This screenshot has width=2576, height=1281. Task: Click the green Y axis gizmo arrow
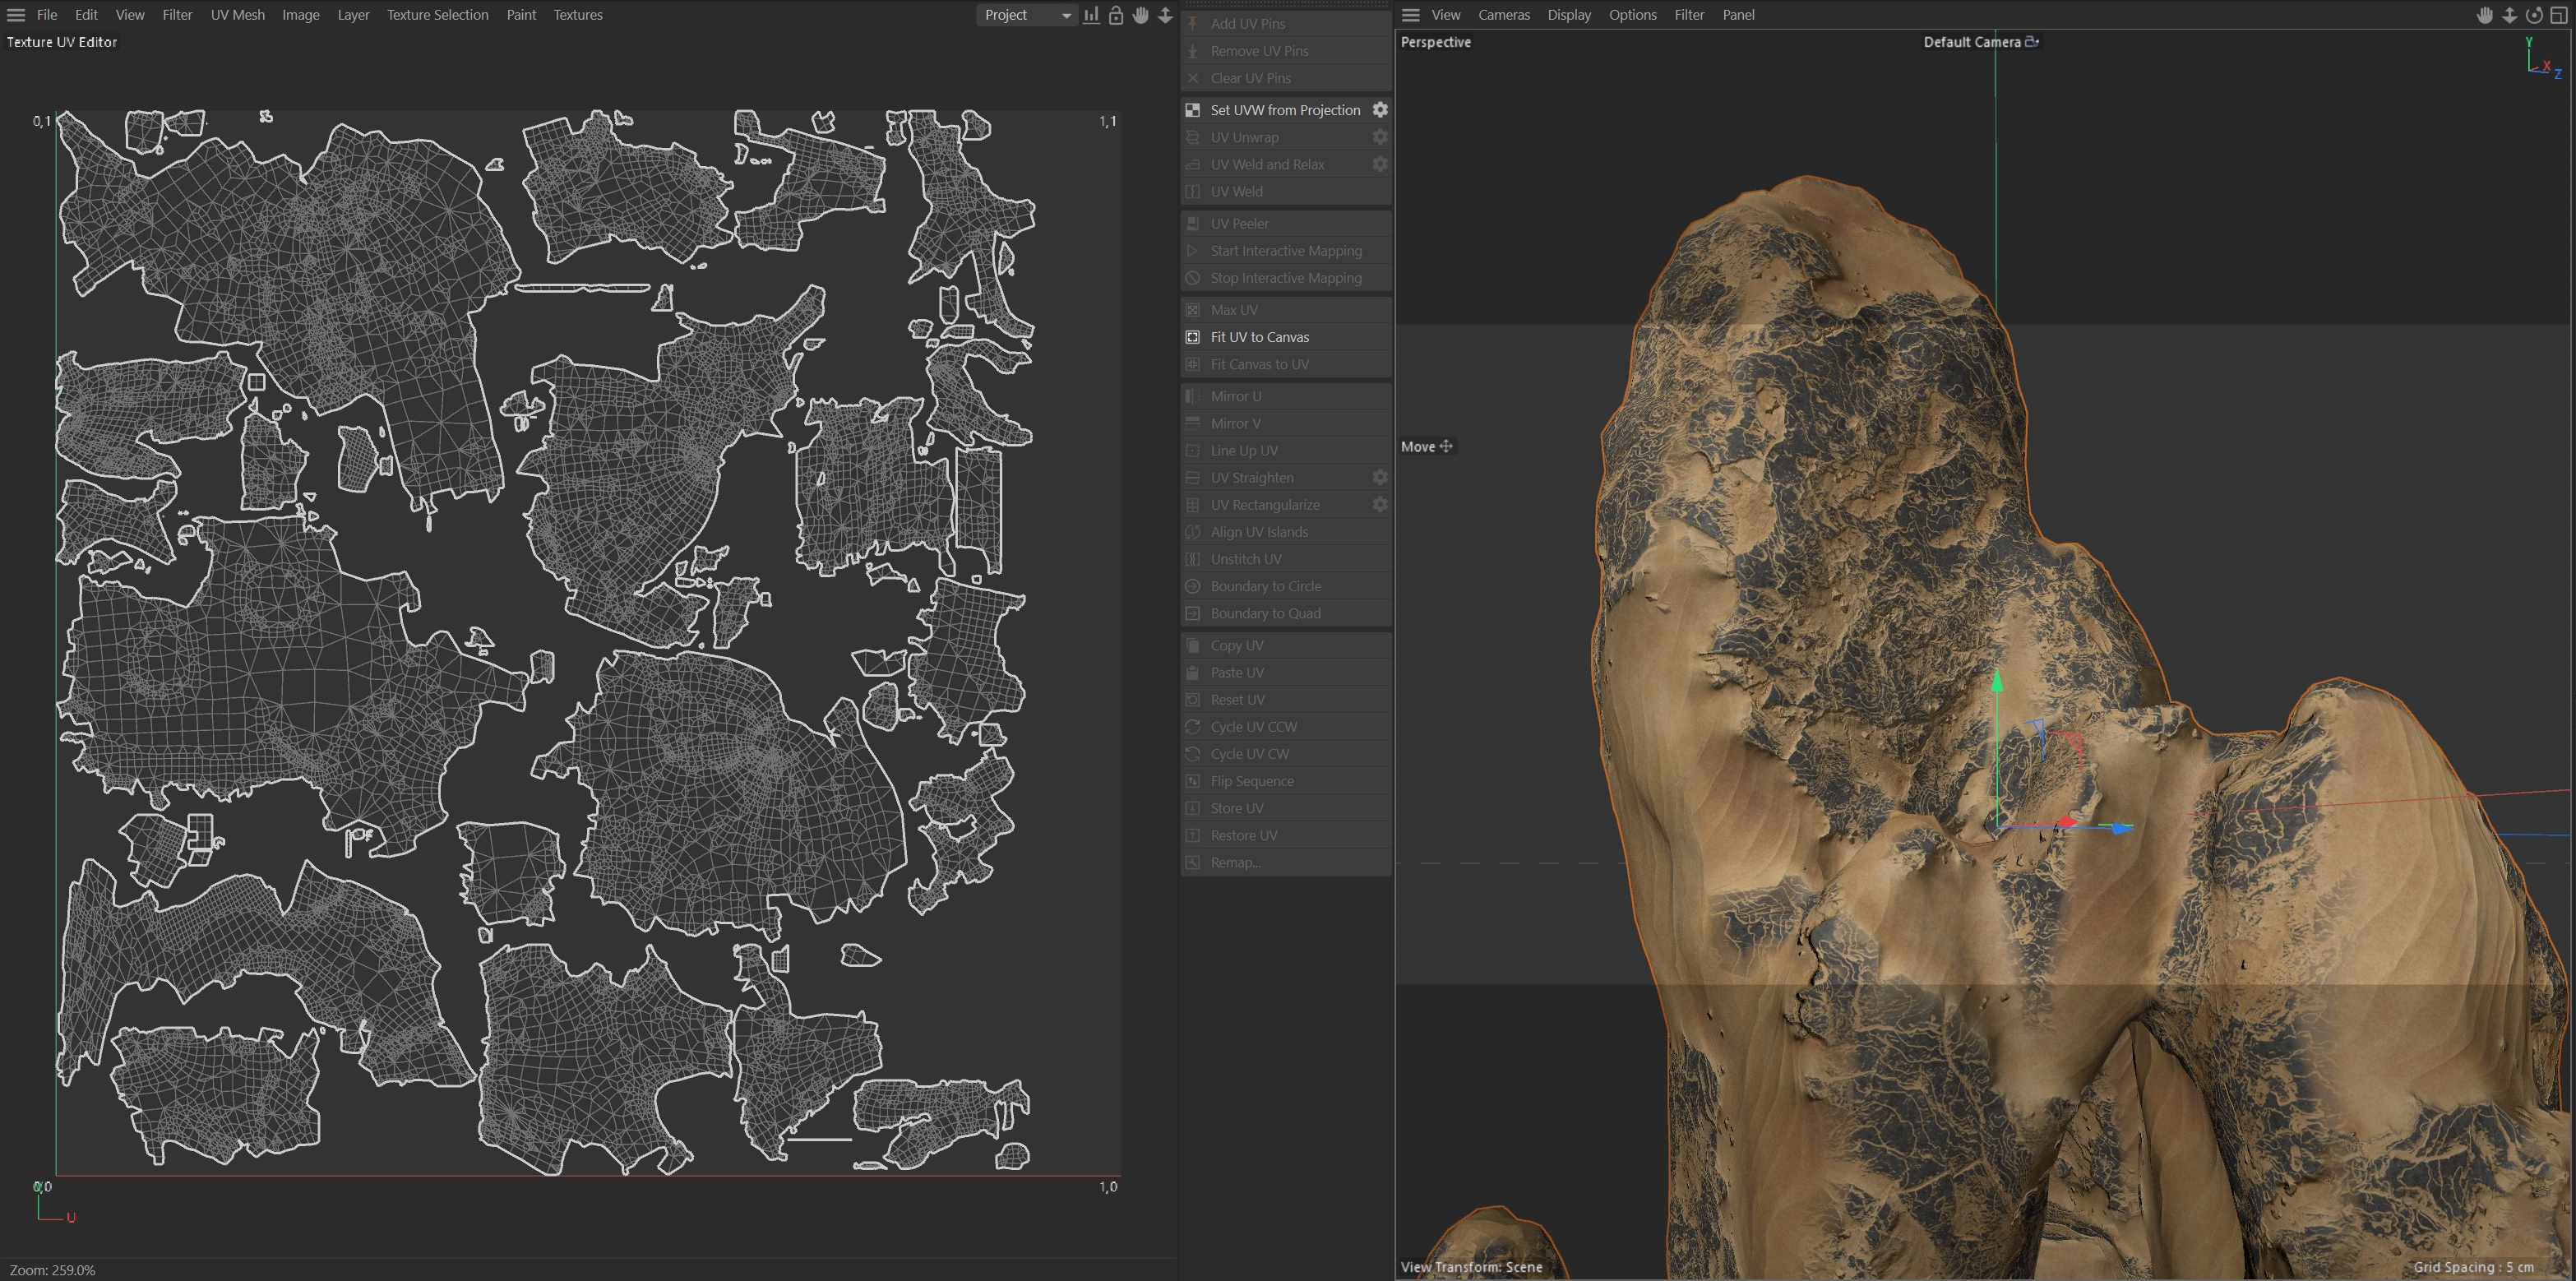[1997, 682]
